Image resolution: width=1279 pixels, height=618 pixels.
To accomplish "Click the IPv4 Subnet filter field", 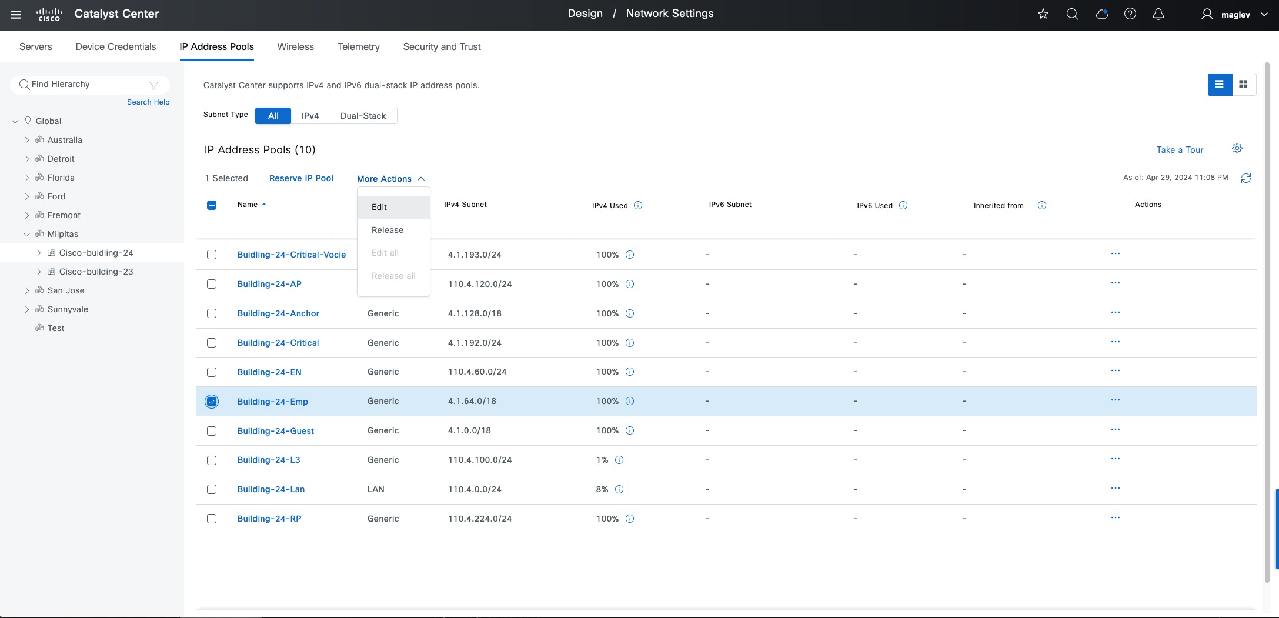I will pos(507,224).
